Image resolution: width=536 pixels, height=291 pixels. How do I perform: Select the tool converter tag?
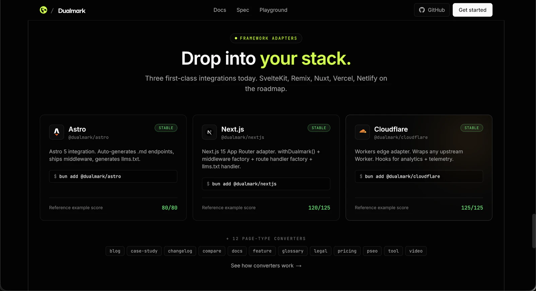(x=393, y=251)
